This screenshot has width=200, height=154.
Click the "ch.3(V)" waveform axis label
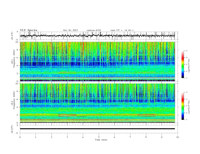tap(12, 129)
